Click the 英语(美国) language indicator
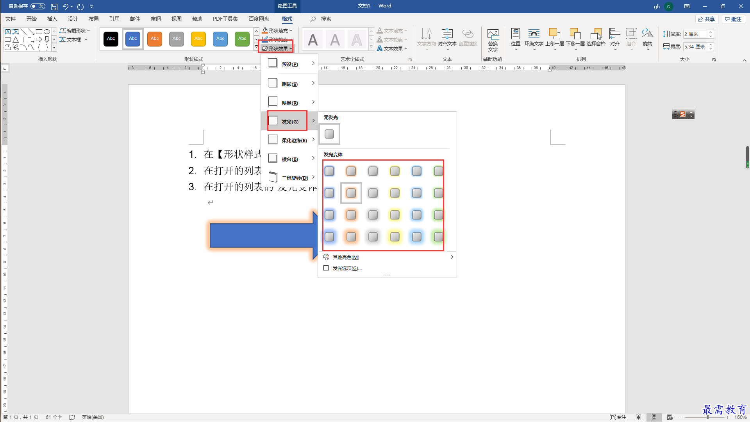The height and width of the screenshot is (422, 750). [93, 417]
